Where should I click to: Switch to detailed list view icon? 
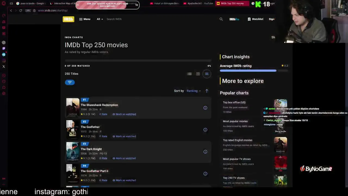click(189, 74)
